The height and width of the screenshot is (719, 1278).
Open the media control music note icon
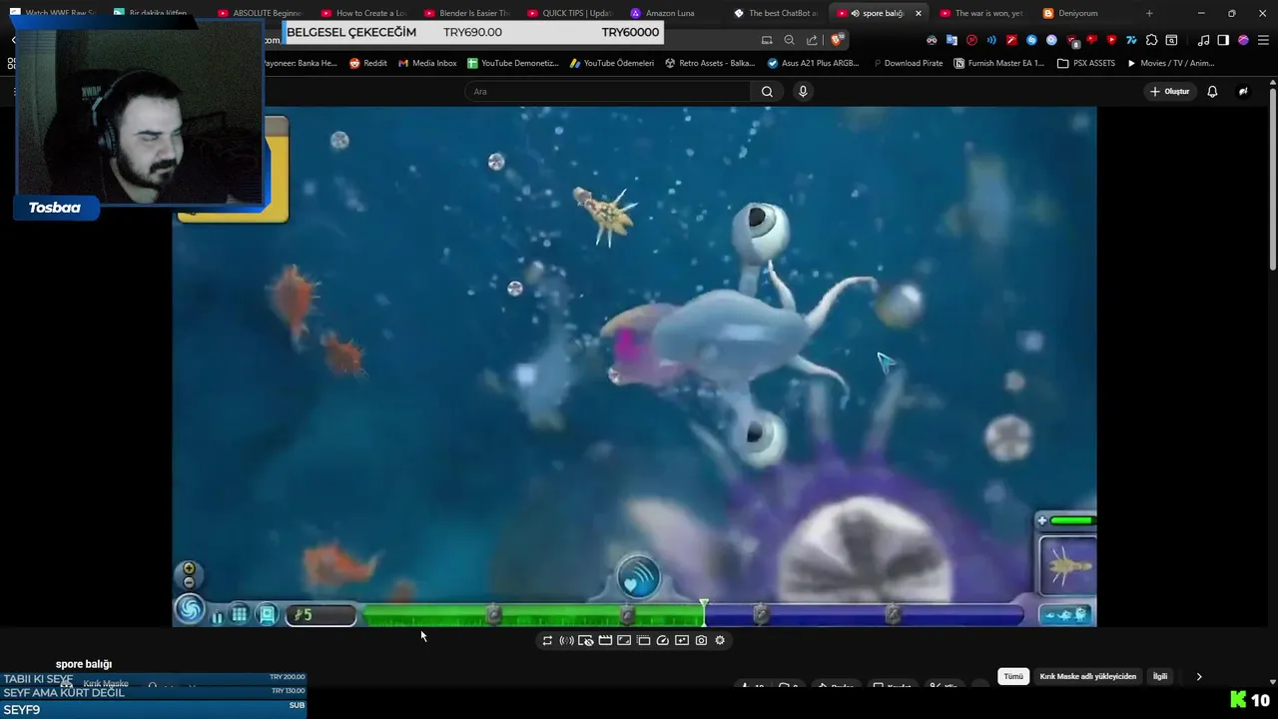pyautogui.click(x=1203, y=40)
